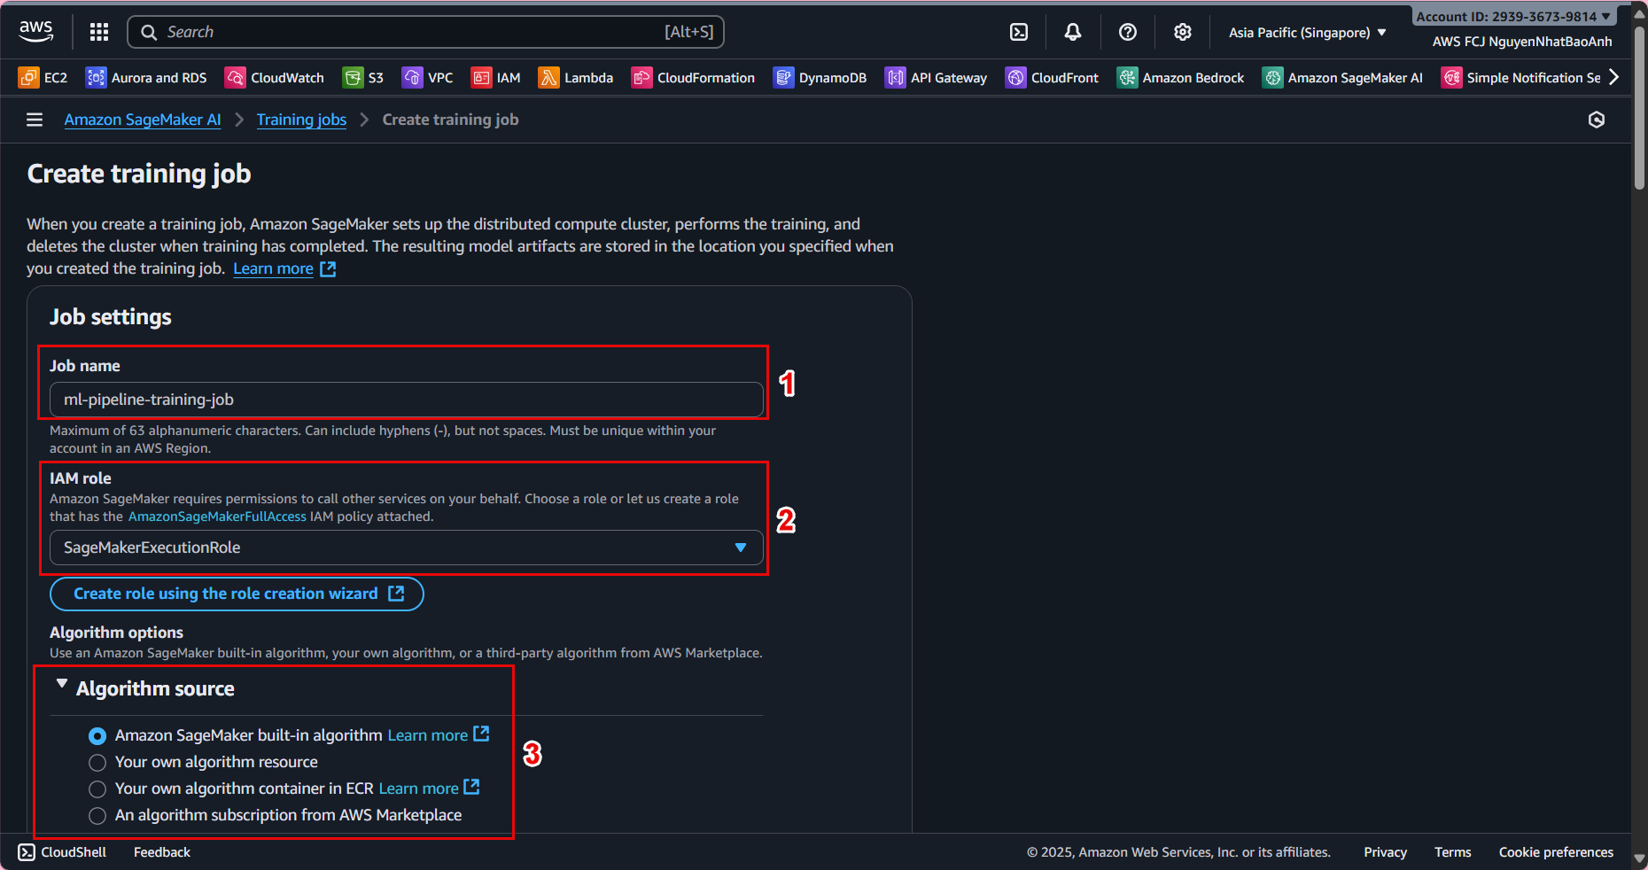Open Simple Notification Service shortcut

[x=1520, y=78]
